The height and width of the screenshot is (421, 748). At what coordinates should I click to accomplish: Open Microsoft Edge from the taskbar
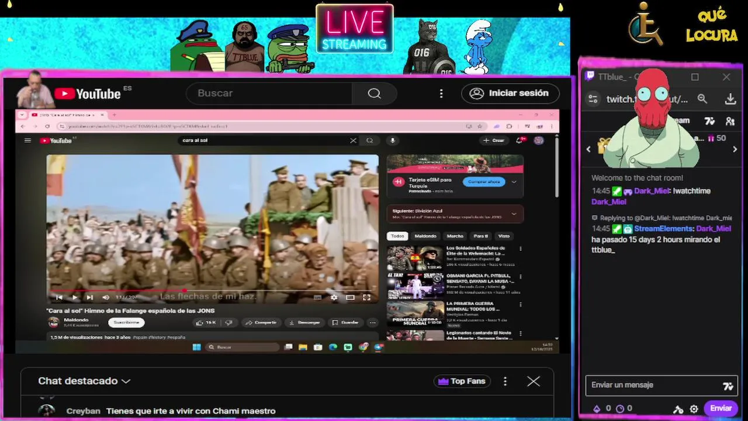pos(333,347)
